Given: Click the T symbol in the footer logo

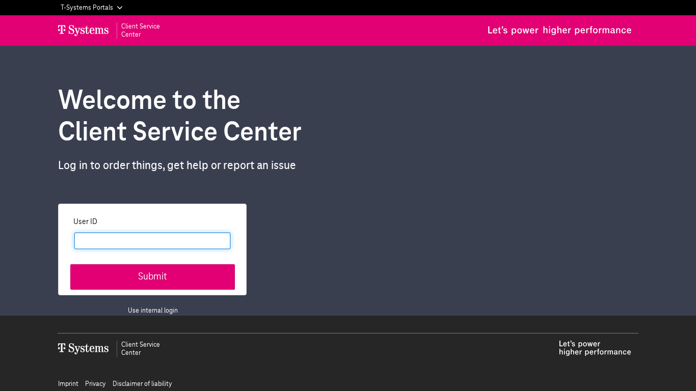Looking at the screenshot, I should pyautogui.click(x=62, y=348).
